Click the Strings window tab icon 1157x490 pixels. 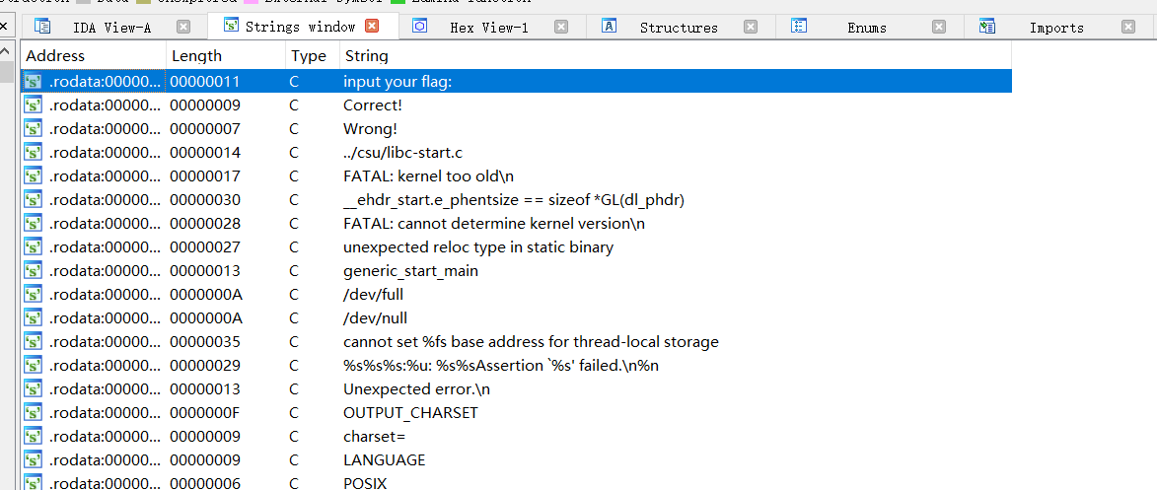tap(231, 27)
